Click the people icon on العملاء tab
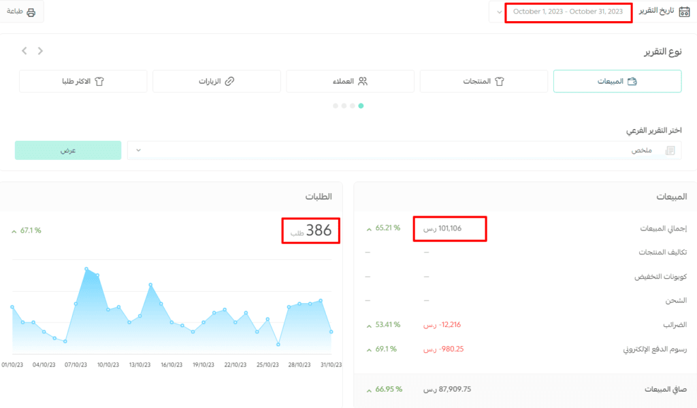Viewport: 697px width, 408px height. [x=363, y=81]
